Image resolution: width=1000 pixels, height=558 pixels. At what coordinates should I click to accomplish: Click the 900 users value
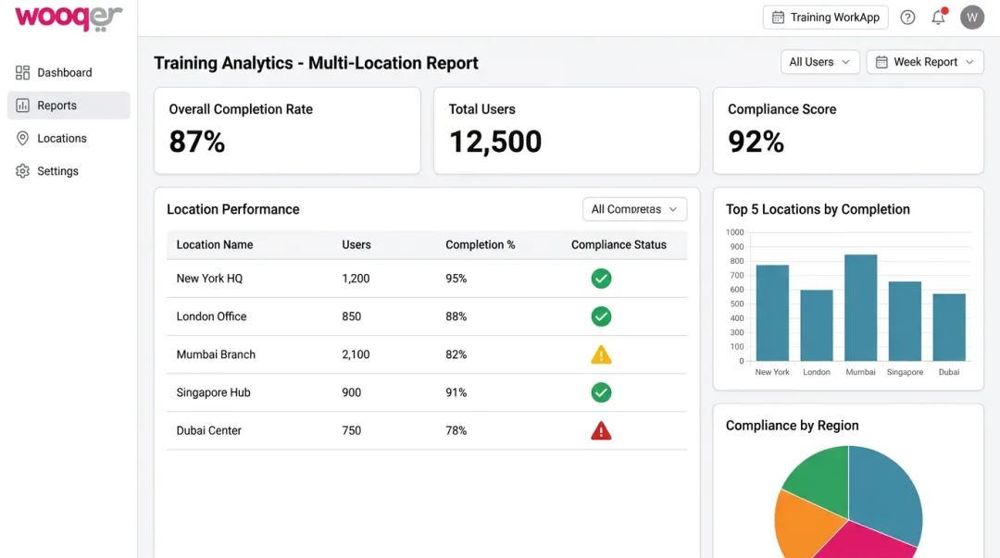point(352,392)
